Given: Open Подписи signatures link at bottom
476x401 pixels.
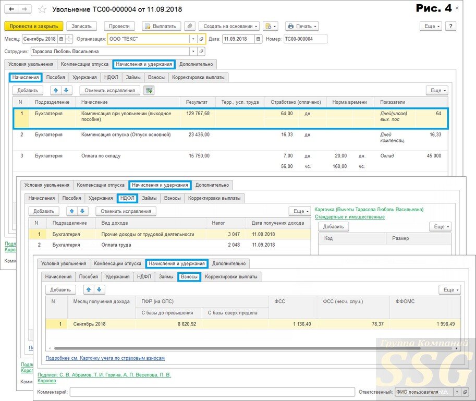Looking at the screenshot, I should [x=104, y=378].
